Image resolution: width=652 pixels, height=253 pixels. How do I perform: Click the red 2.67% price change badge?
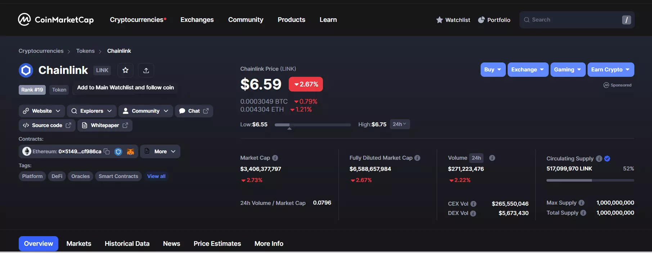coord(306,84)
